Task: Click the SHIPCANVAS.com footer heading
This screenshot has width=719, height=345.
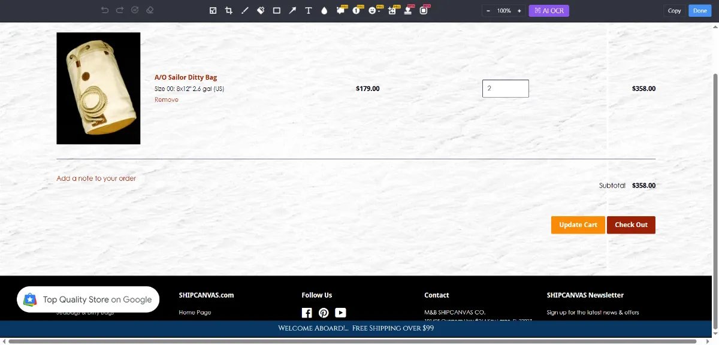Action: (206, 295)
